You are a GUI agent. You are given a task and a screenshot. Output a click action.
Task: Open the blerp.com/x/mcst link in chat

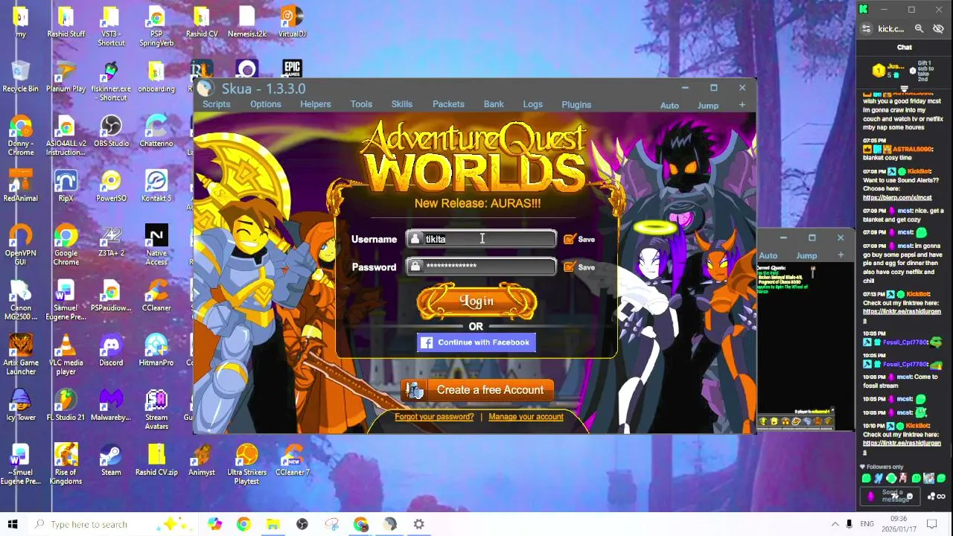[897, 198]
